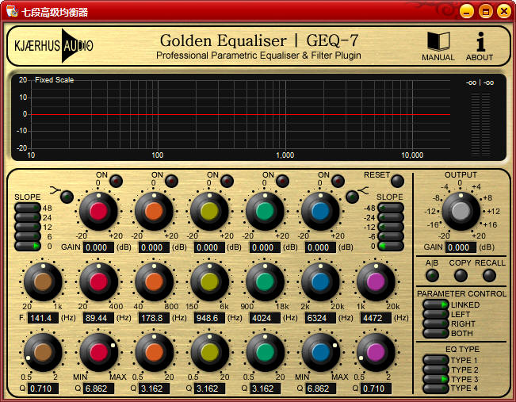This screenshot has height=402, width=516.
Task: Click the brown frequency knob
Action: (43, 281)
